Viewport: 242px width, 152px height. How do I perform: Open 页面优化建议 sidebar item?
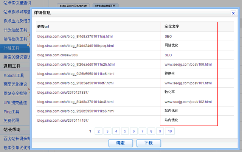16,84
